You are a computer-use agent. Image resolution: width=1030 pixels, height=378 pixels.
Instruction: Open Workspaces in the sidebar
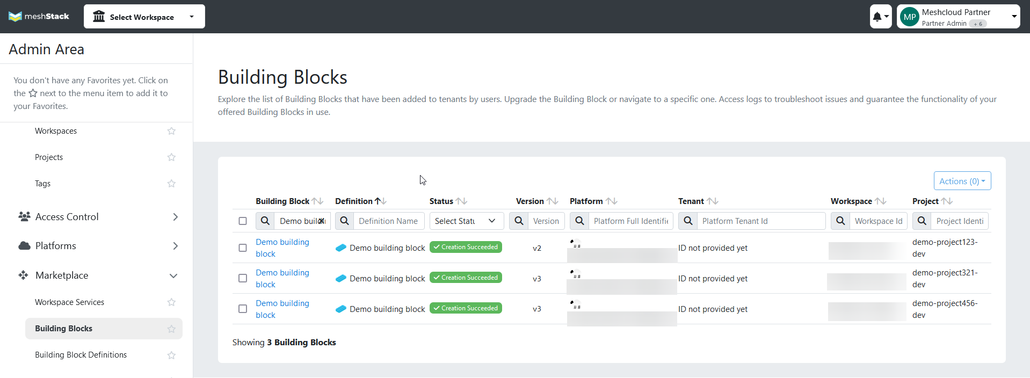coord(56,131)
